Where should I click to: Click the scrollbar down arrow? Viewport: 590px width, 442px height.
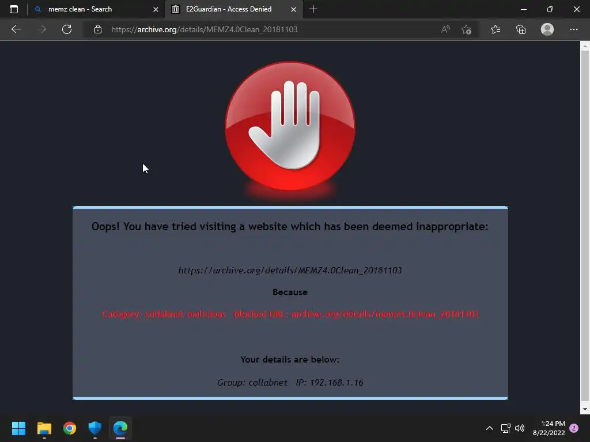pyautogui.click(x=585, y=409)
